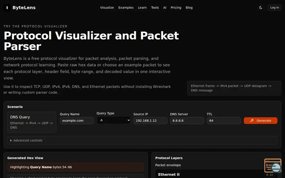The height and width of the screenshot is (178, 285).
Task: Open the Examples menu item
Action: pyautogui.click(x=126, y=7)
